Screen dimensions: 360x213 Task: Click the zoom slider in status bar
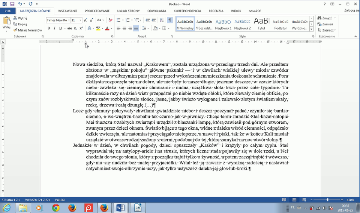tap(327, 200)
